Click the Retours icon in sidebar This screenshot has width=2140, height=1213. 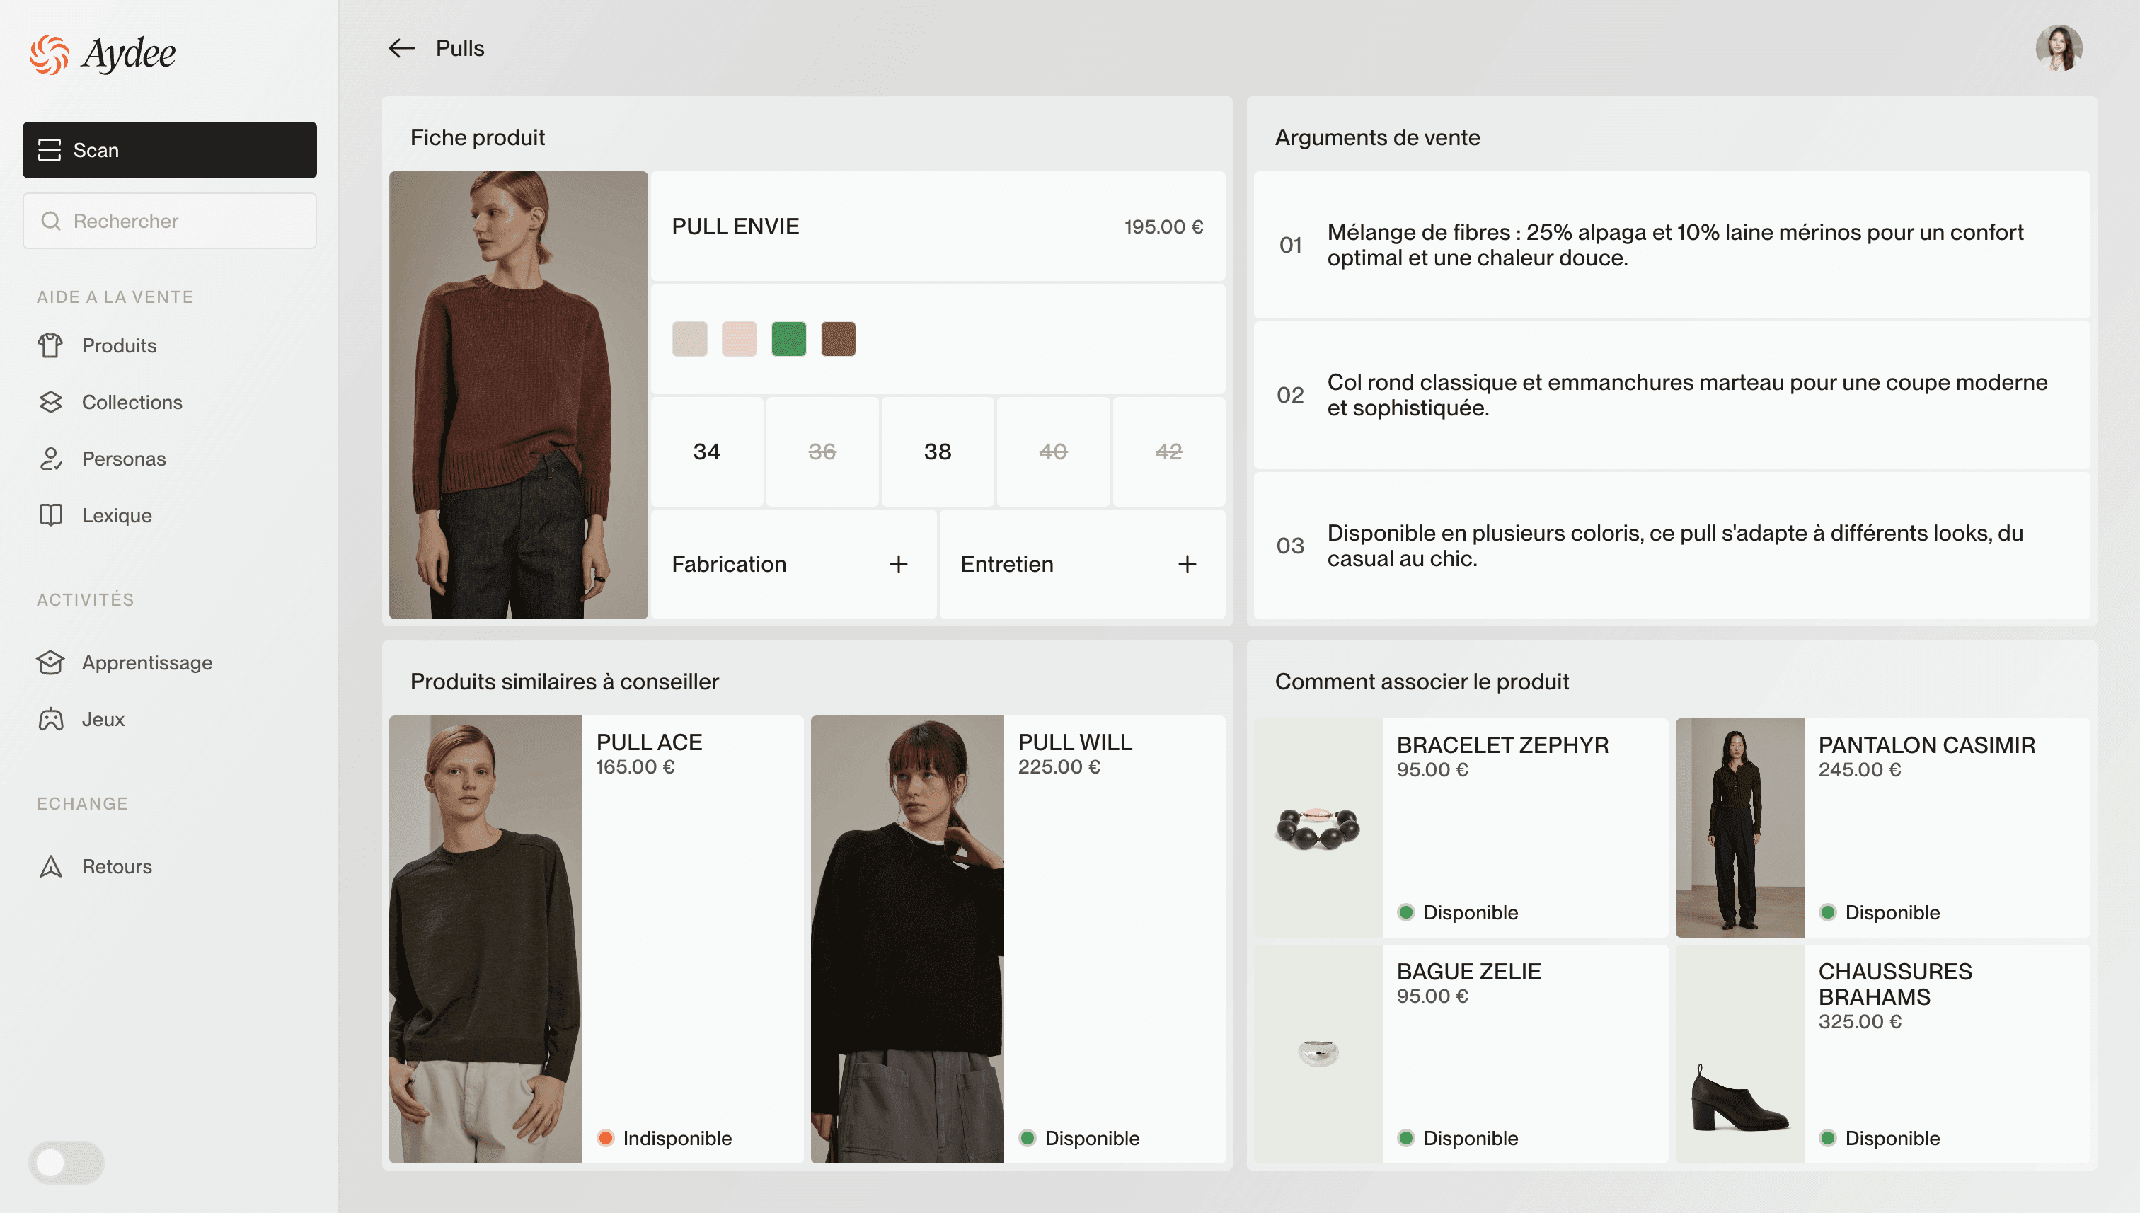click(x=52, y=866)
